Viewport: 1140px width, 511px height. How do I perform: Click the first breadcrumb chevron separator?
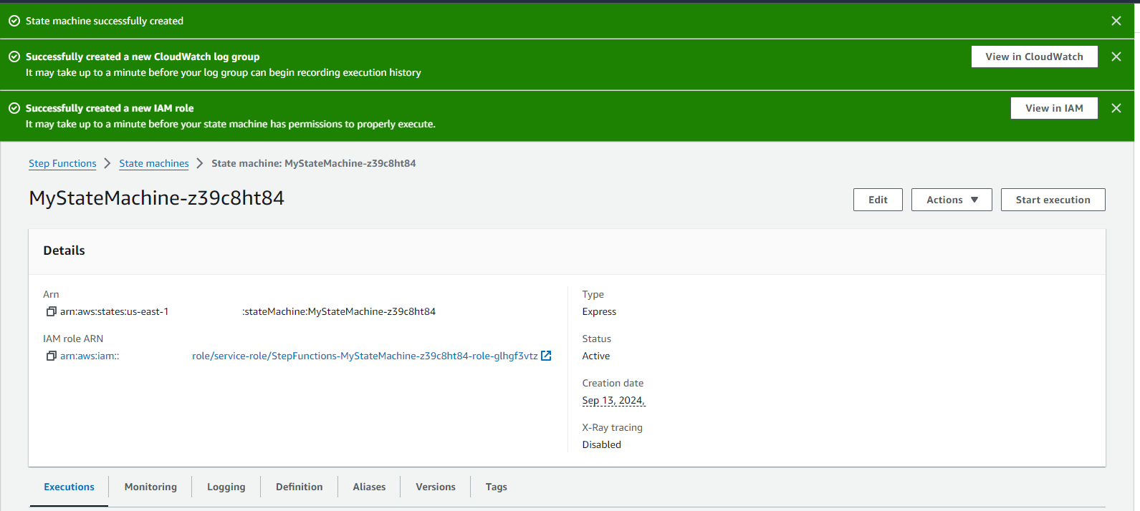click(107, 163)
